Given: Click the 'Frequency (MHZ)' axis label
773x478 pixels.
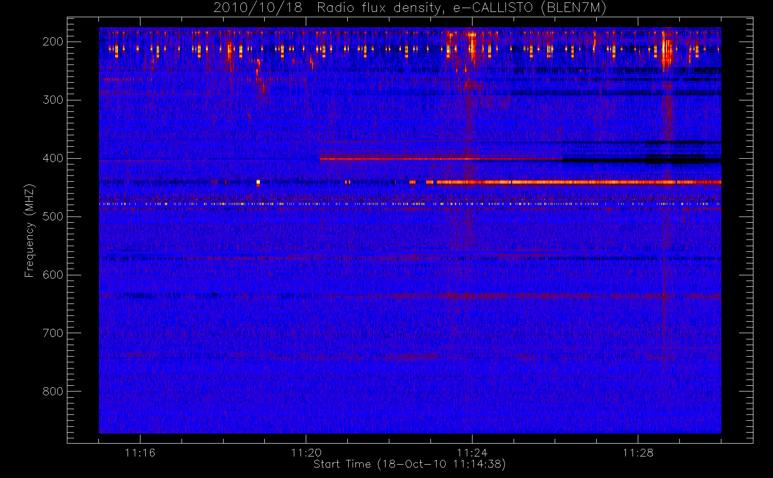Looking at the screenshot, I should tap(30, 230).
